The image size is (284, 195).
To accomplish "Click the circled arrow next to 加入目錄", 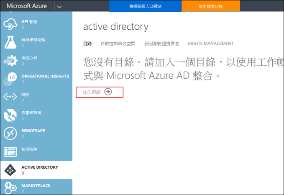I will (108, 92).
